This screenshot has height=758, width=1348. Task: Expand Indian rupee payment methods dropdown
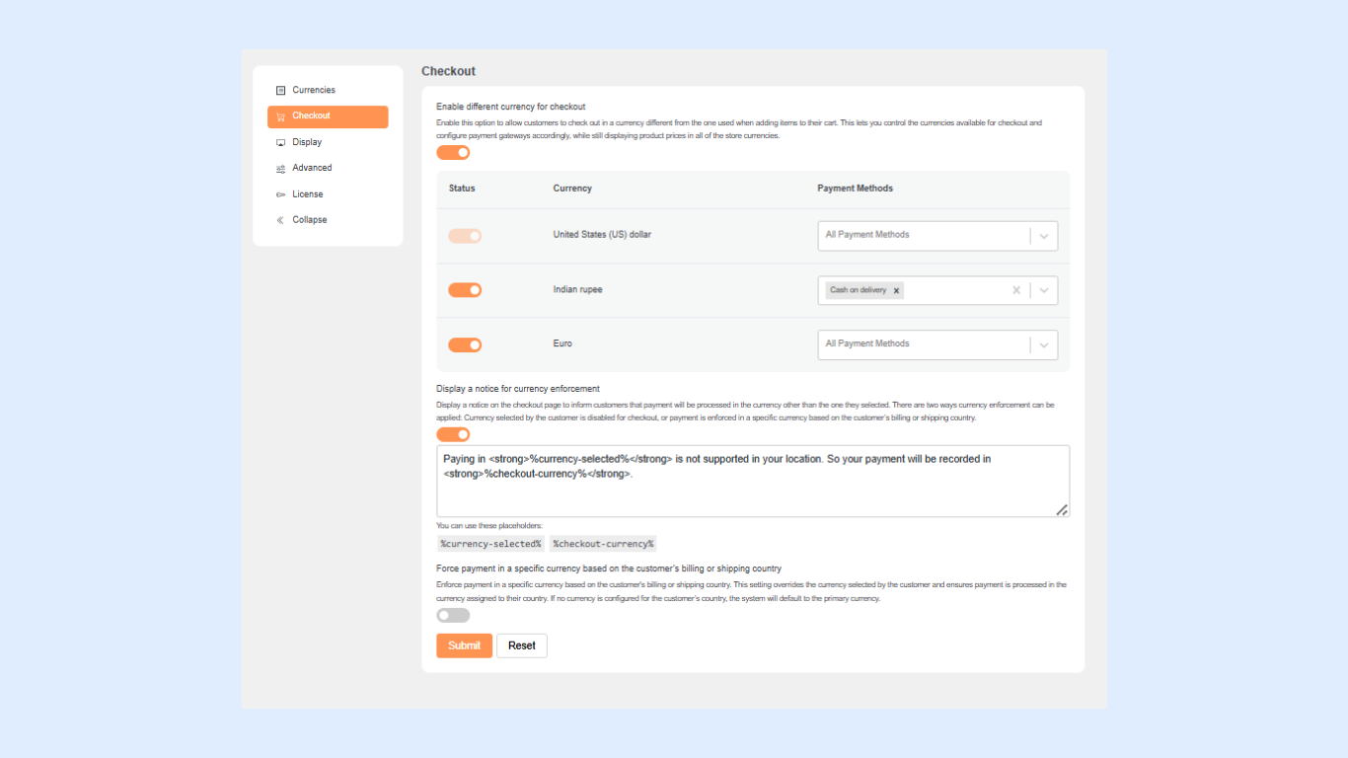(x=1044, y=290)
